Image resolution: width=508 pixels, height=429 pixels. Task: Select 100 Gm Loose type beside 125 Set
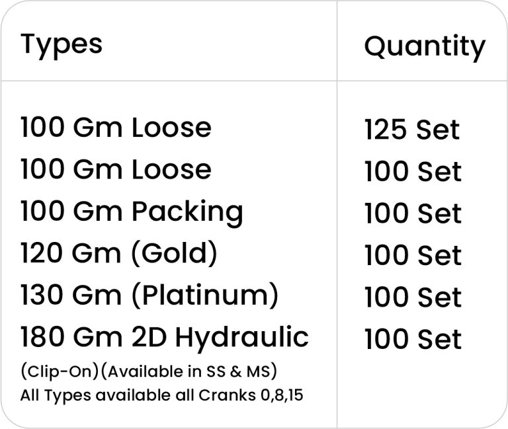(x=116, y=127)
